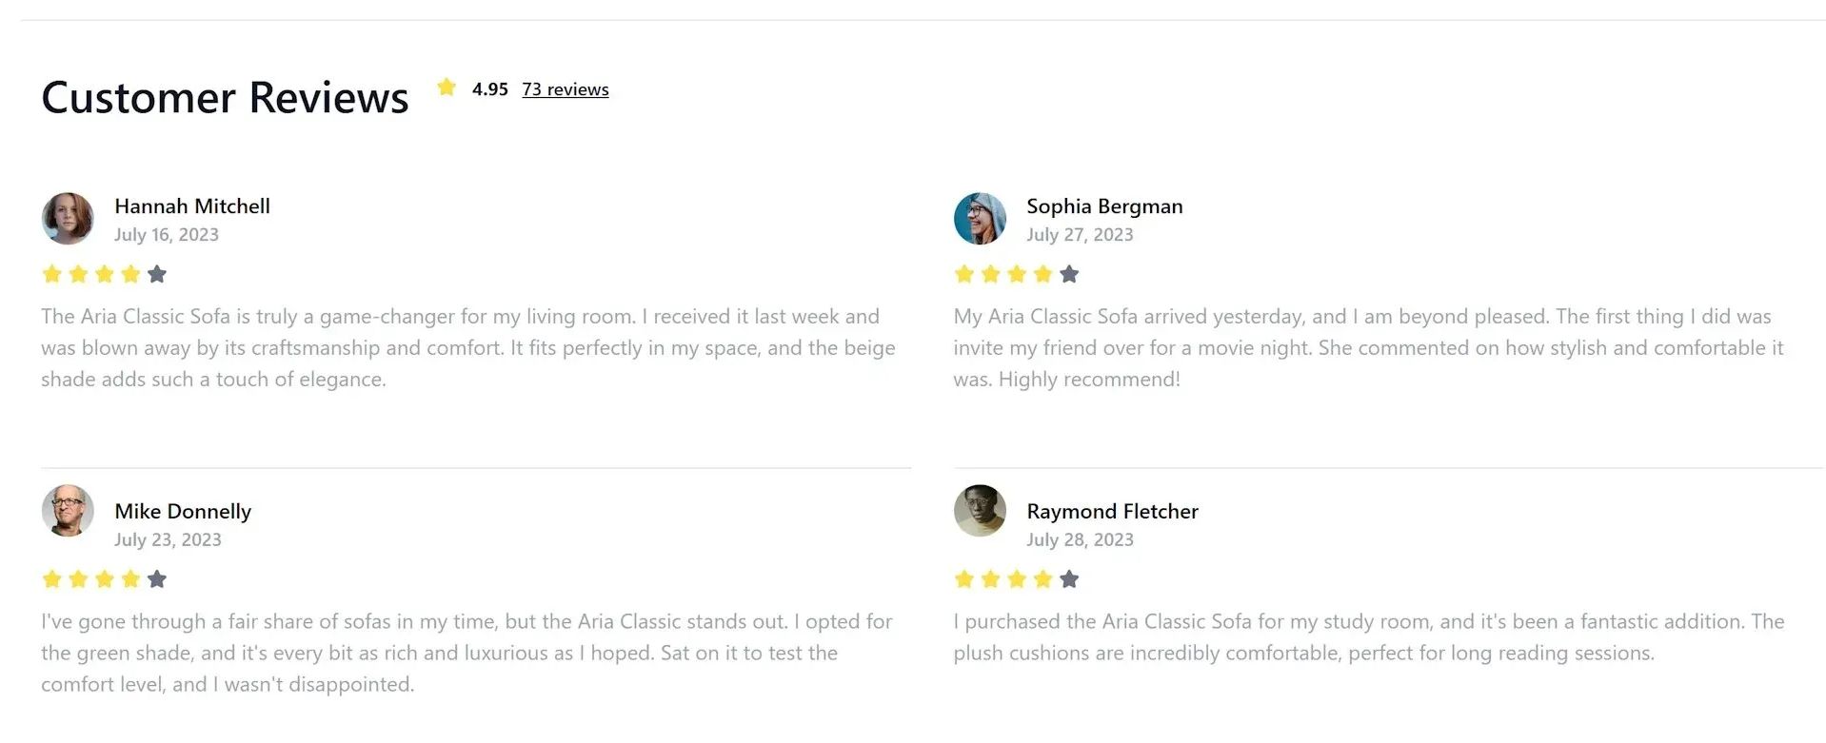Click the date July 23, 2023 on Mike's review

point(168,539)
